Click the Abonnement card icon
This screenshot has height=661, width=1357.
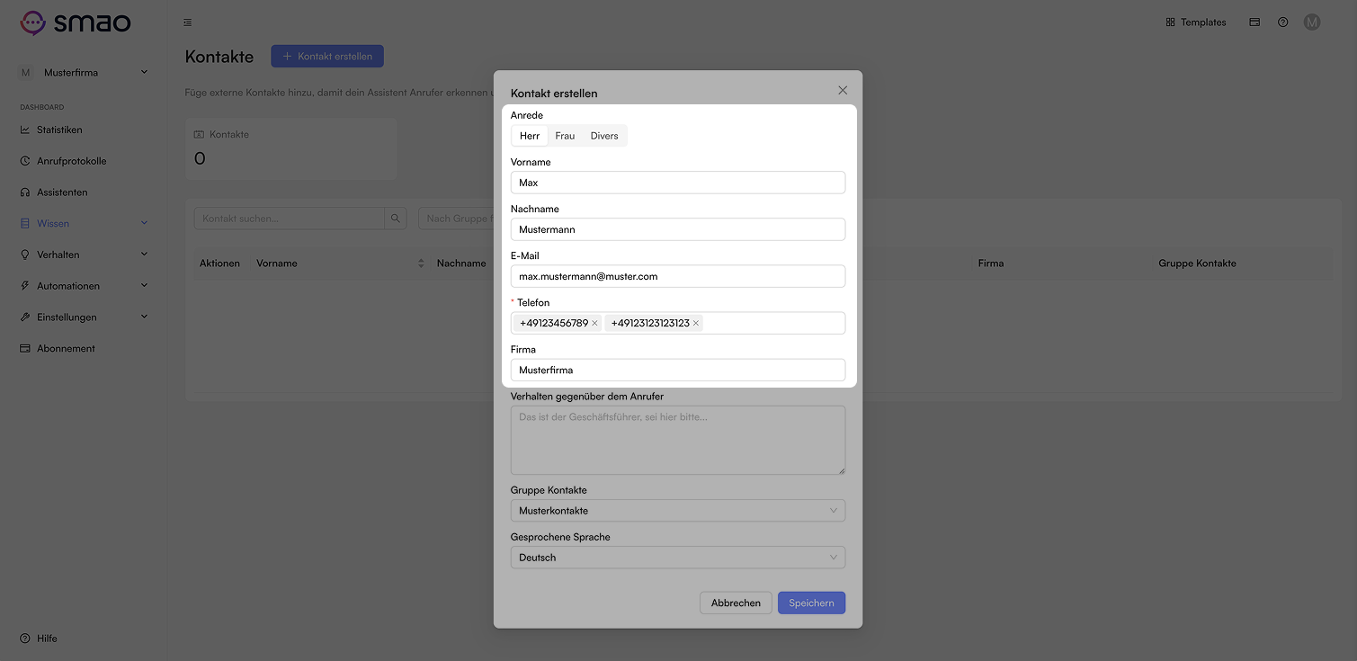click(x=25, y=348)
